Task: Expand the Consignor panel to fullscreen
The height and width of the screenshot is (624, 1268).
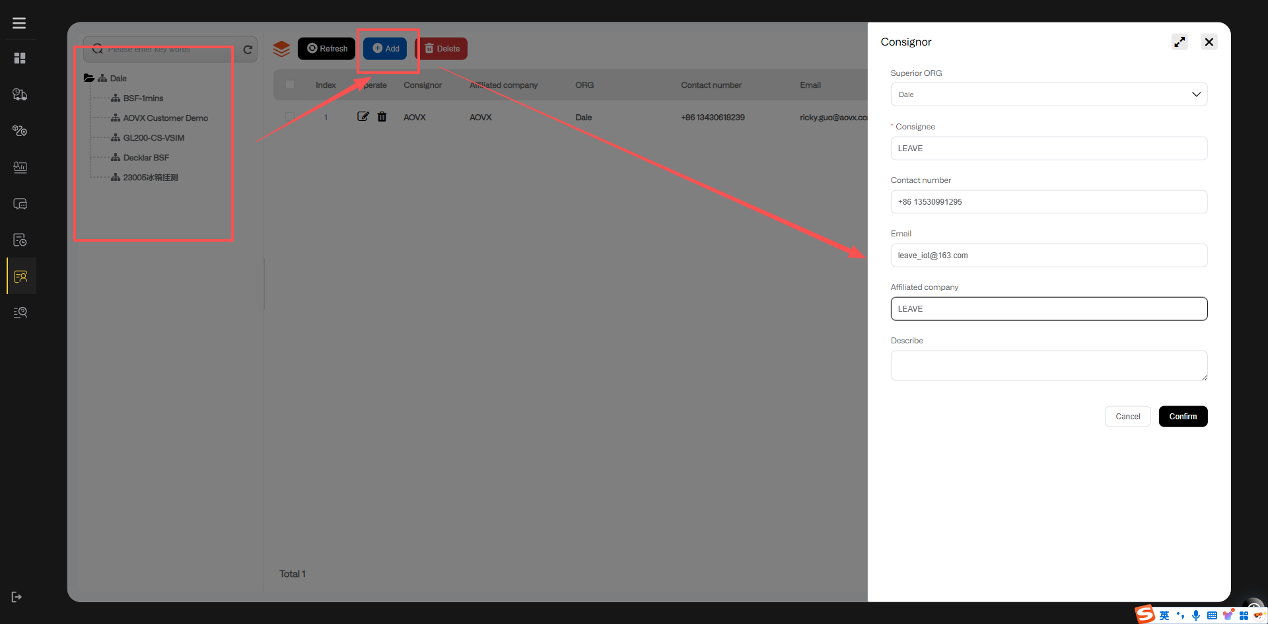Action: click(1180, 42)
